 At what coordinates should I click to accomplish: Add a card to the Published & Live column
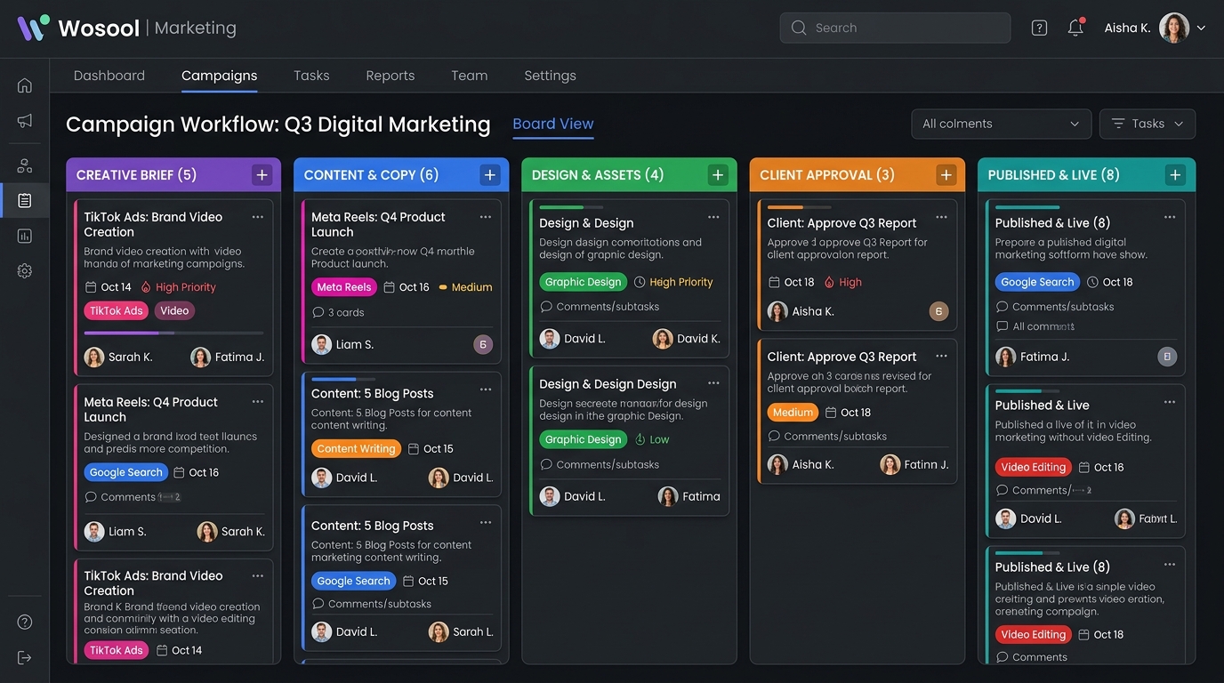tap(1175, 175)
